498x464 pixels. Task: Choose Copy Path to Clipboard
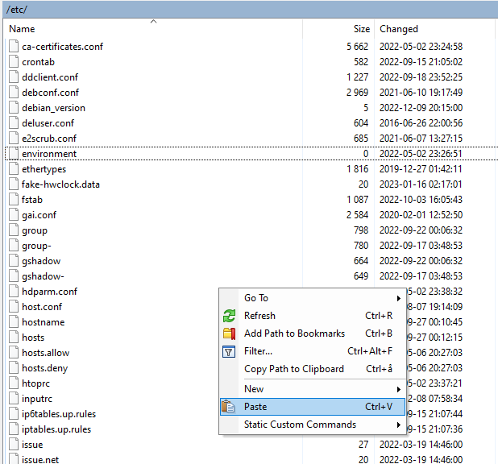point(293,369)
